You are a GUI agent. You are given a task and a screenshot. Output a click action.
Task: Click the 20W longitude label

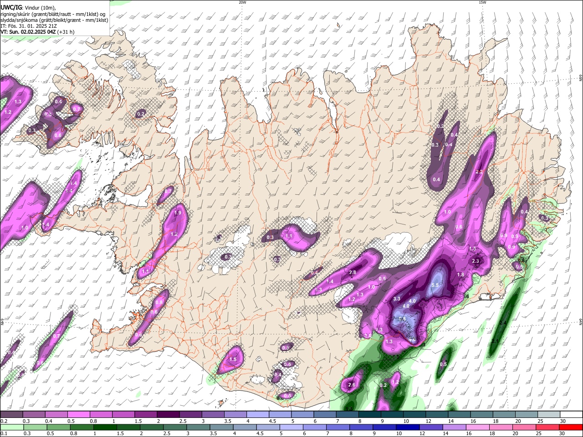[x=242, y=2]
